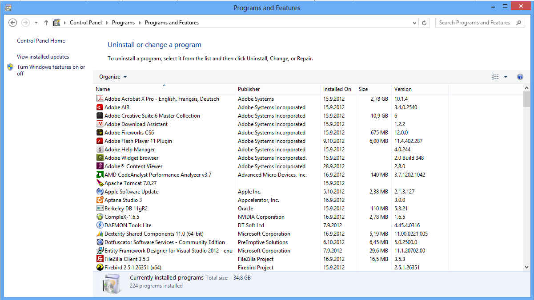Sort by the Installed On column header

pyautogui.click(x=338, y=89)
